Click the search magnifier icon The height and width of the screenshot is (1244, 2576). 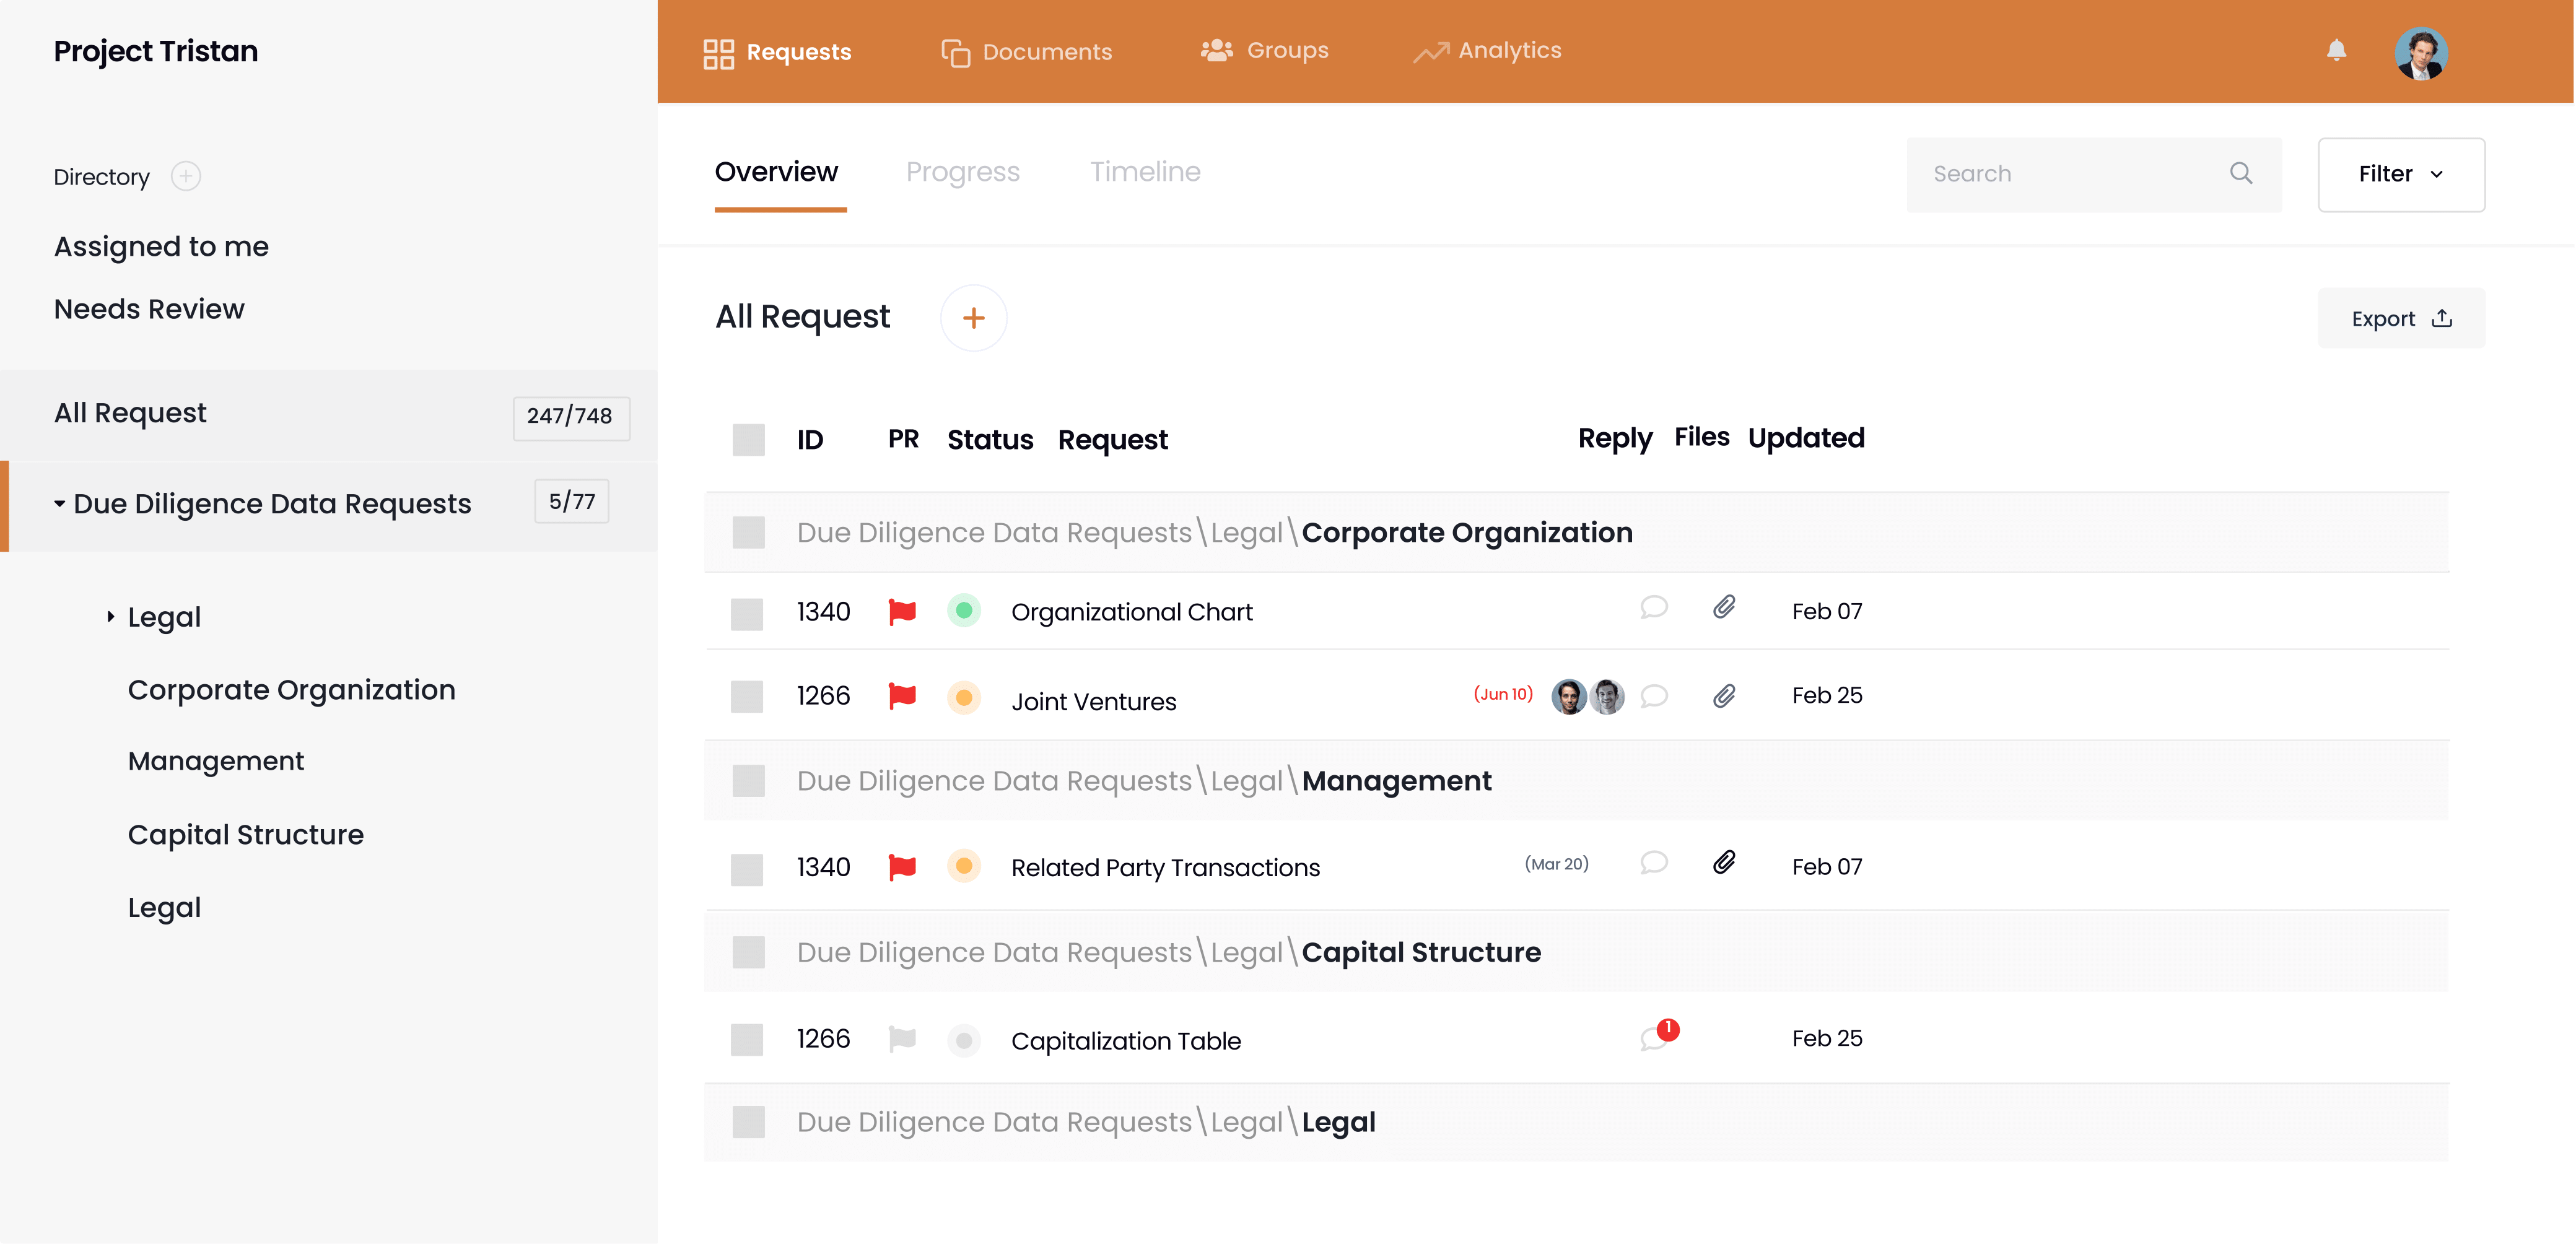pos(2240,173)
